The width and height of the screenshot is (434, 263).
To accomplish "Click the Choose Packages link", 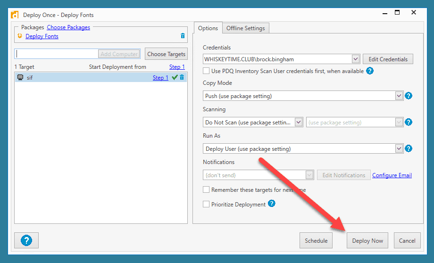I will pyautogui.click(x=68, y=27).
